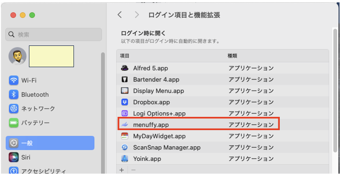Select the MyDayWidget.app row text

click(159, 136)
